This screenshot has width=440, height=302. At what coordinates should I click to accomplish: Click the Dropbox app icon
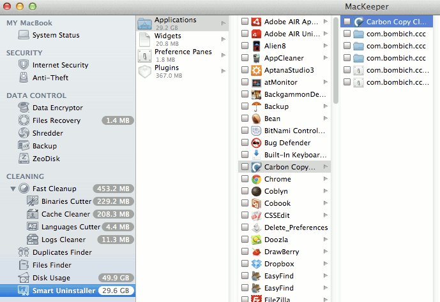(x=255, y=264)
